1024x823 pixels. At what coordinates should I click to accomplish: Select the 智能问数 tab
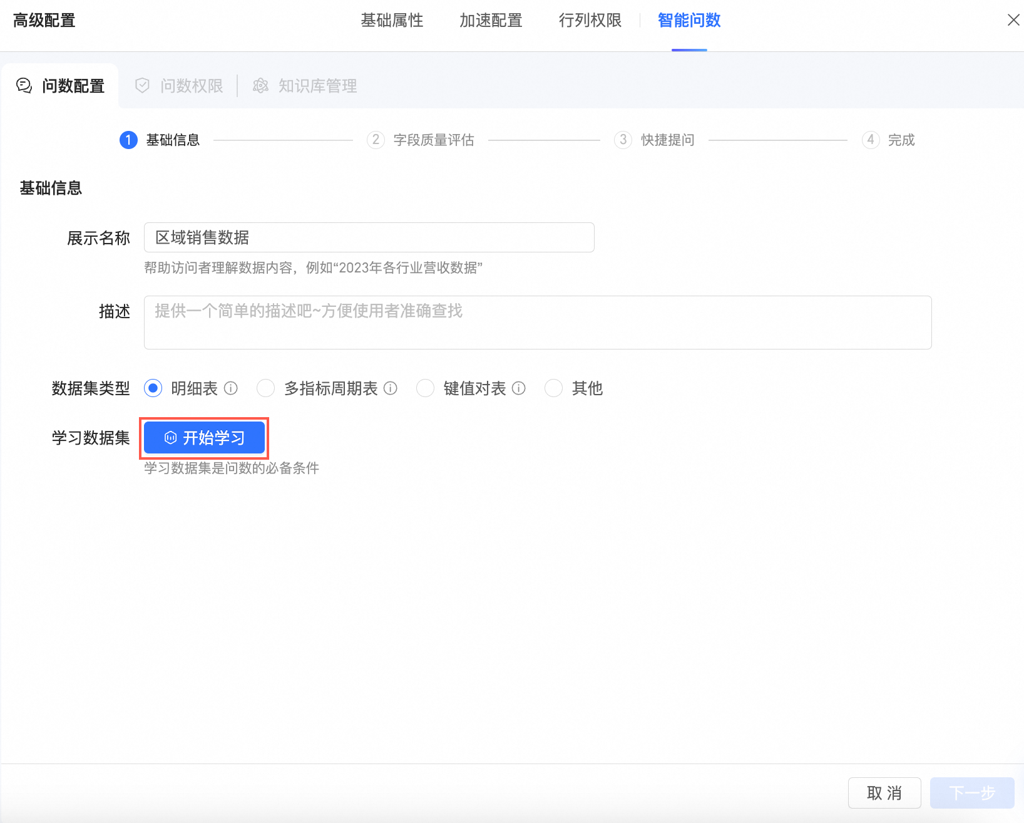coord(689,21)
